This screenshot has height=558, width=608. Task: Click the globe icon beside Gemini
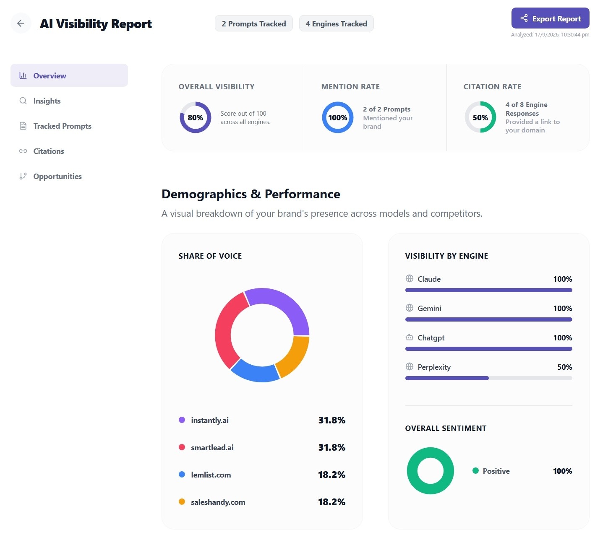click(410, 308)
